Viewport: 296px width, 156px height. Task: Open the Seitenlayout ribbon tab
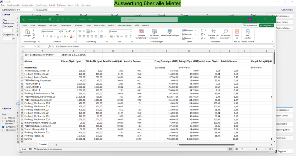point(66,25)
